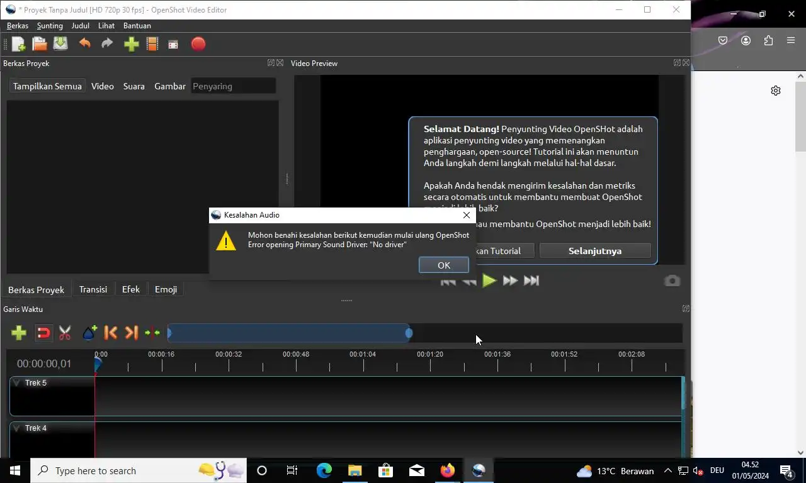Viewport: 806px width, 483px height.
Task: Switch to the Transisi tab
Action: (93, 289)
